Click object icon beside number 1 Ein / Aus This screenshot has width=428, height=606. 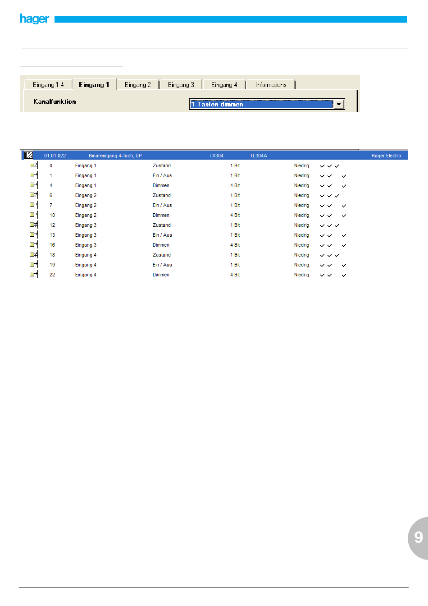[x=34, y=175]
